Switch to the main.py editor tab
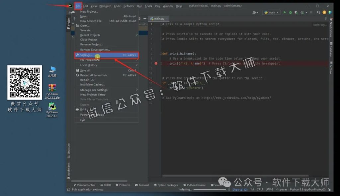 tap(159, 19)
